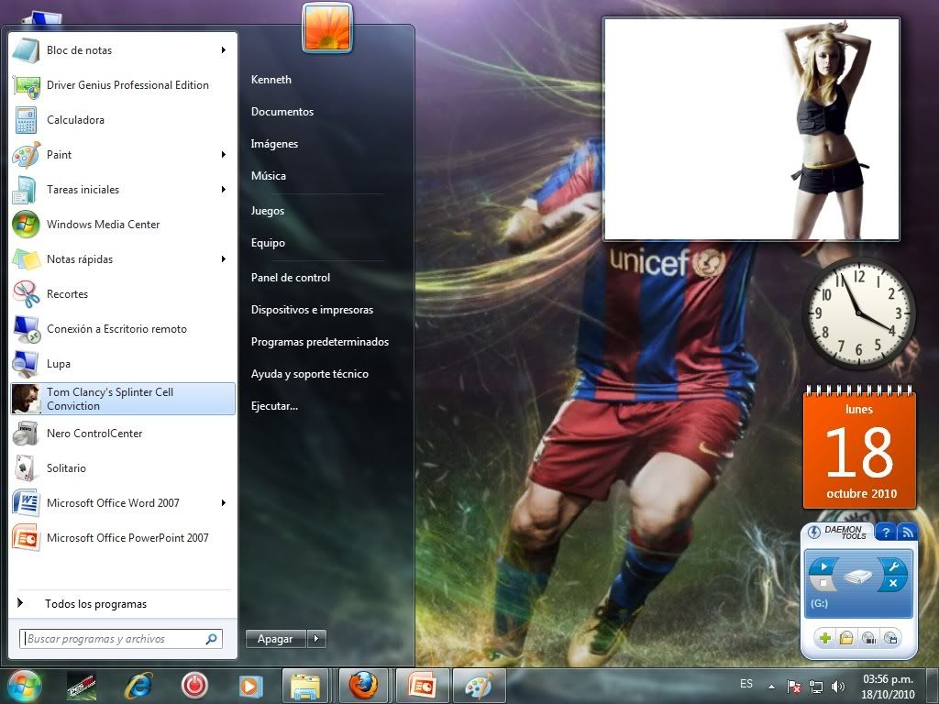Image resolution: width=939 pixels, height=704 pixels.
Task: Open Juegos explorer
Action: (x=268, y=211)
